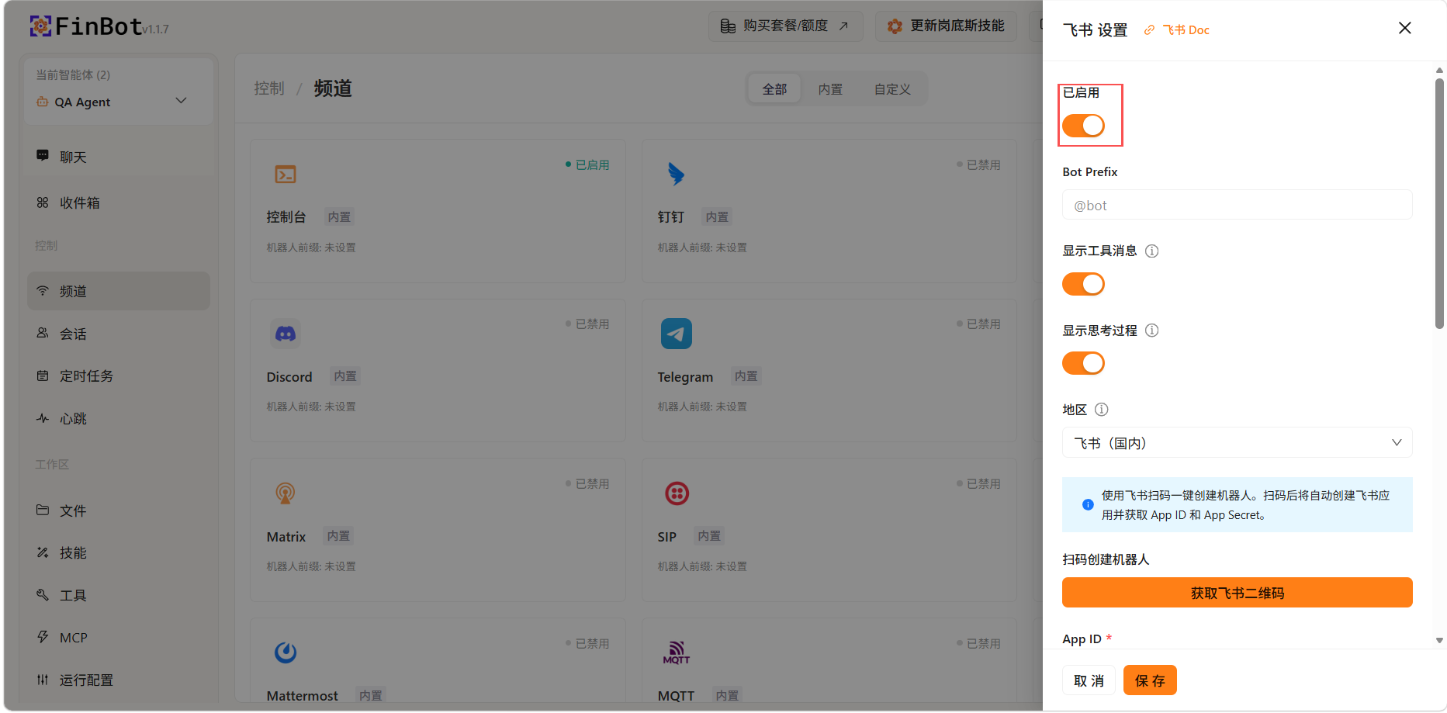
Task: Click the 飞书 设置 panel title
Action: pos(1095,30)
